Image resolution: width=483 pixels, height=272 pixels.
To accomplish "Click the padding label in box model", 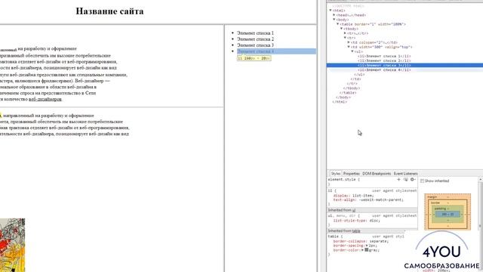I will tap(440, 209).
